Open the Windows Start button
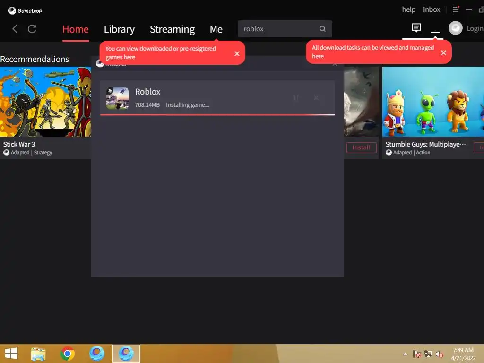 click(11, 354)
